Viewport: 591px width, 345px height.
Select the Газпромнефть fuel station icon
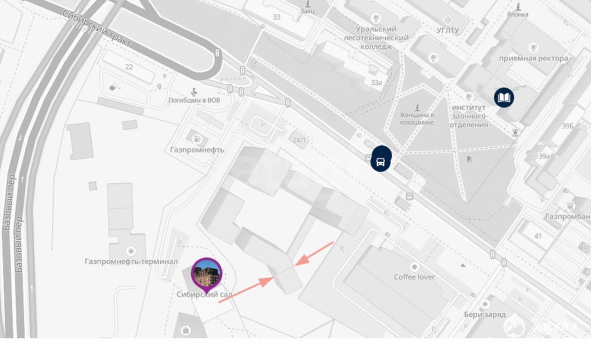[x=197, y=139]
